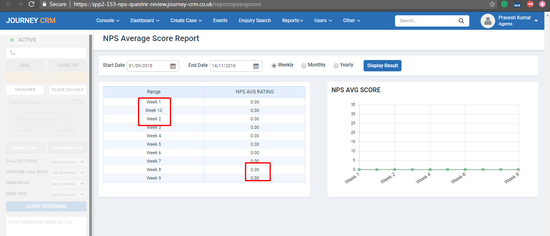
Task: Click the Journey CRM logo
Action: point(31,21)
